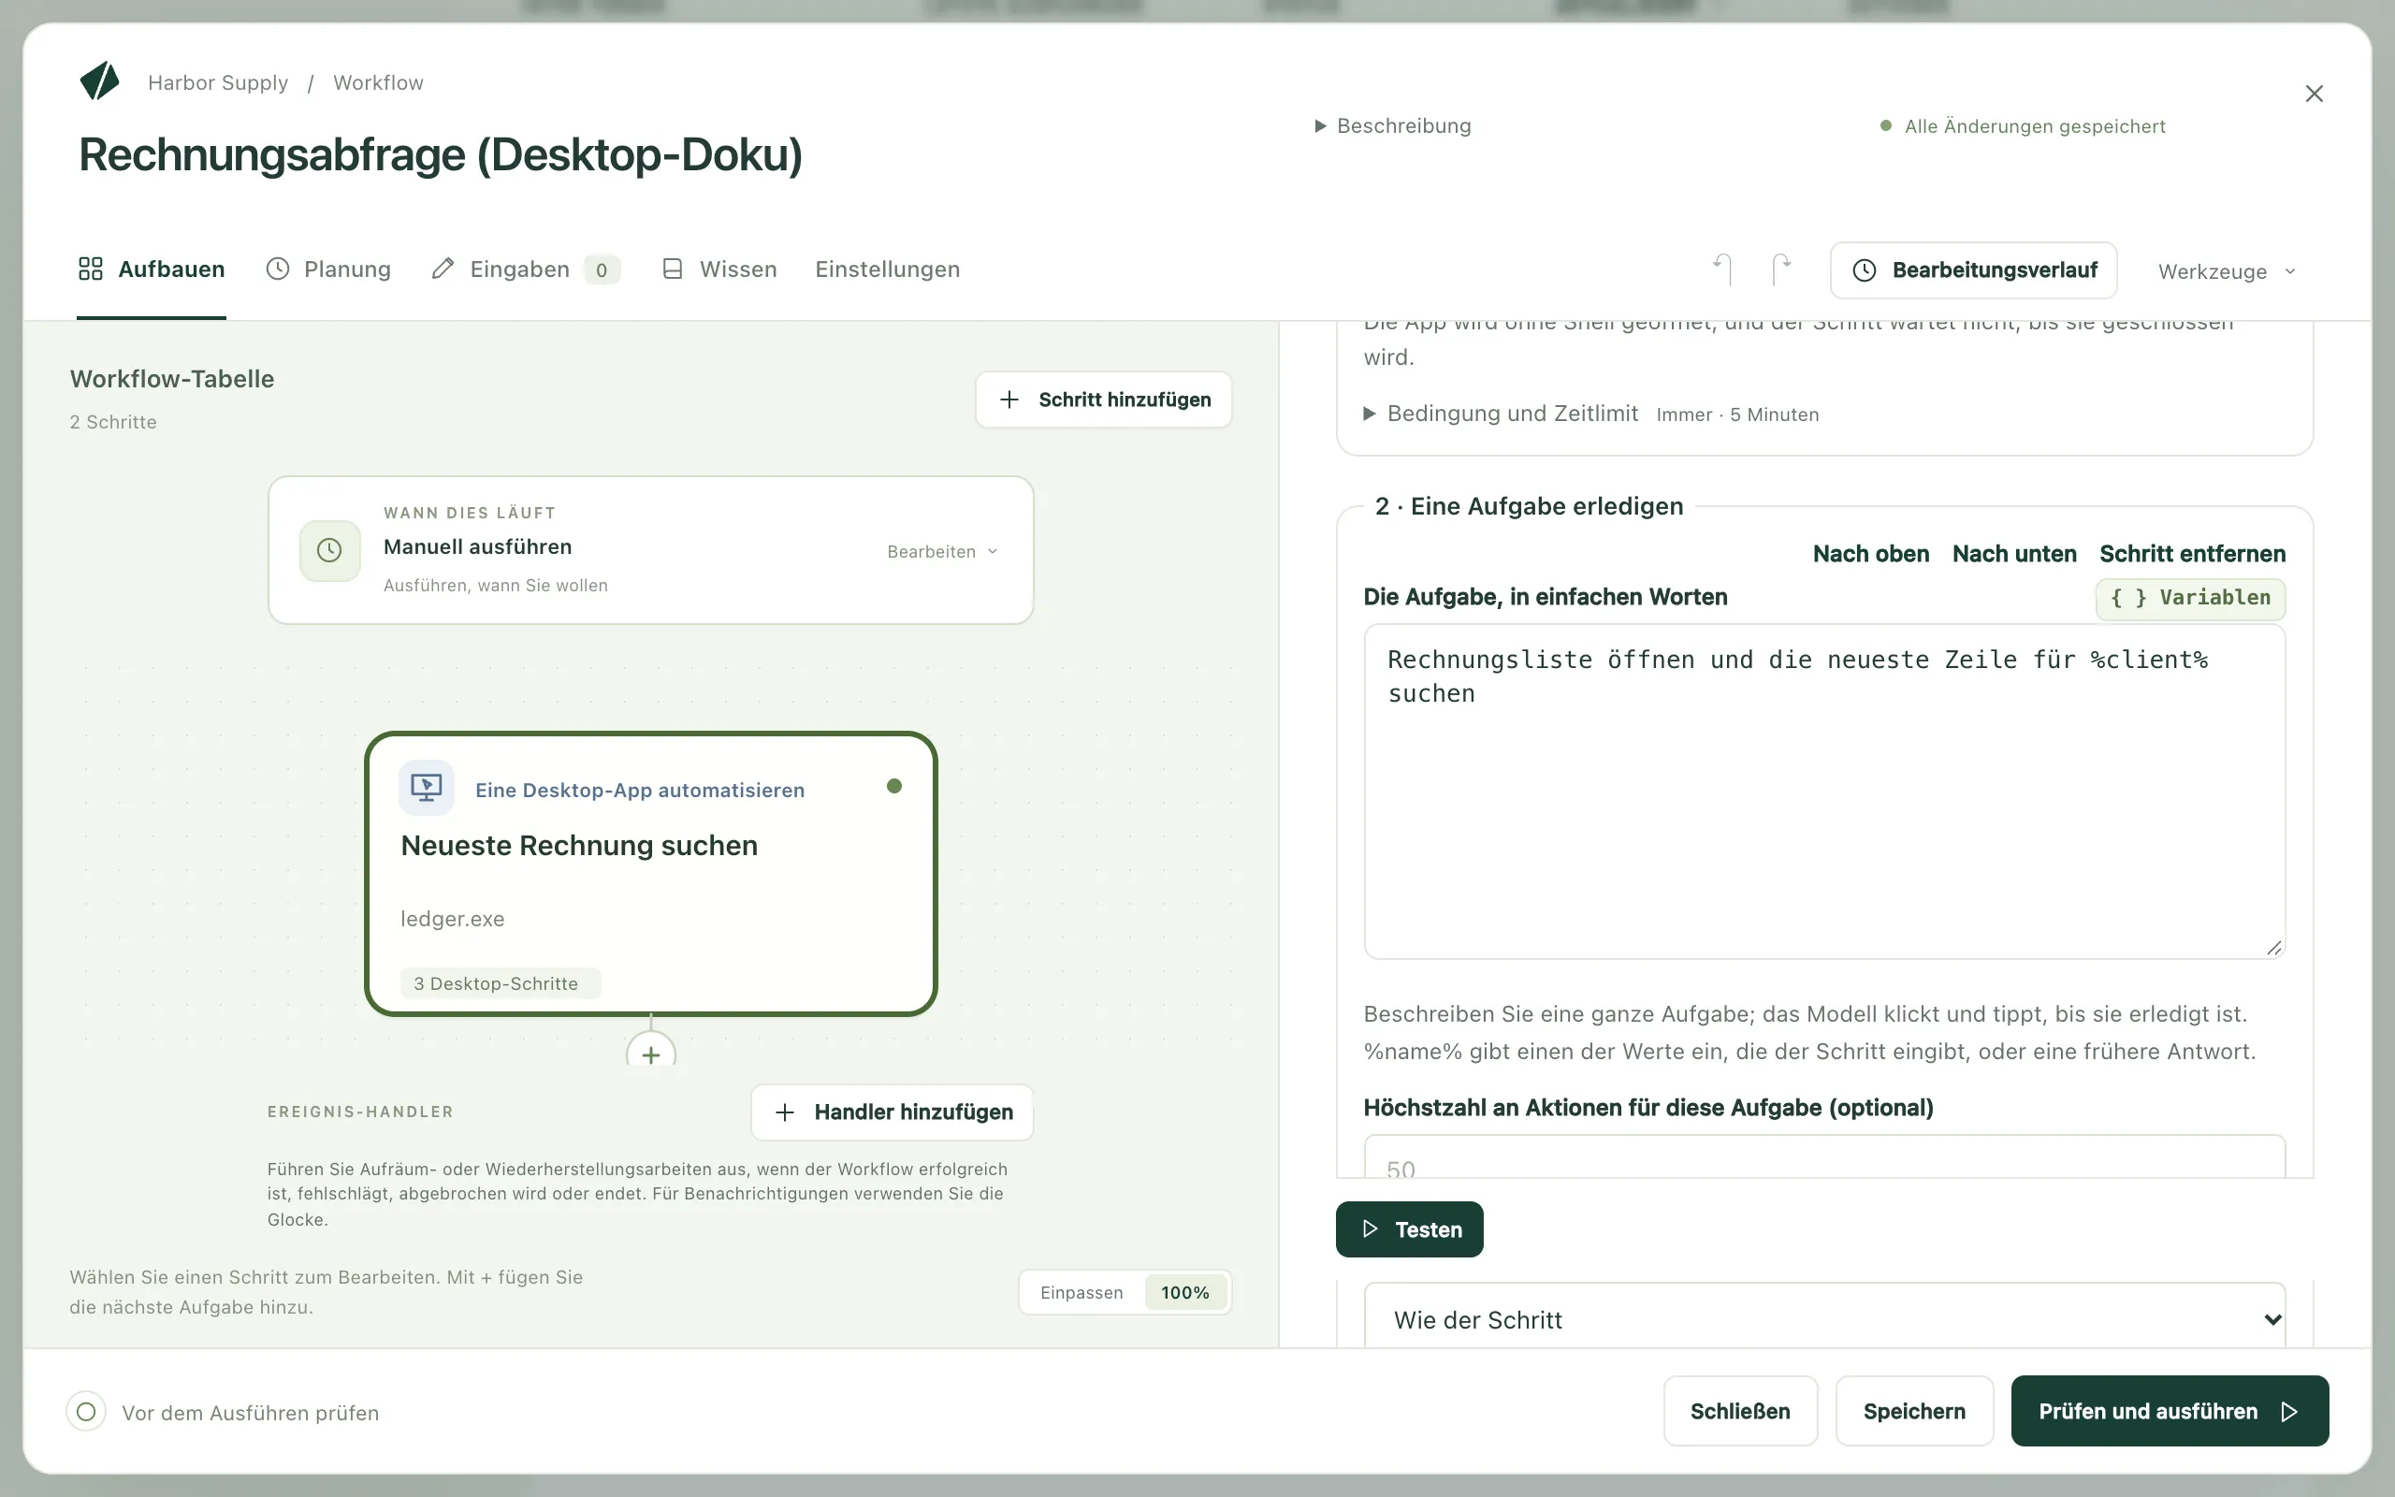Expand 'Bedingung und Zeitlimit' section
2395x1497 pixels.
click(1501, 414)
